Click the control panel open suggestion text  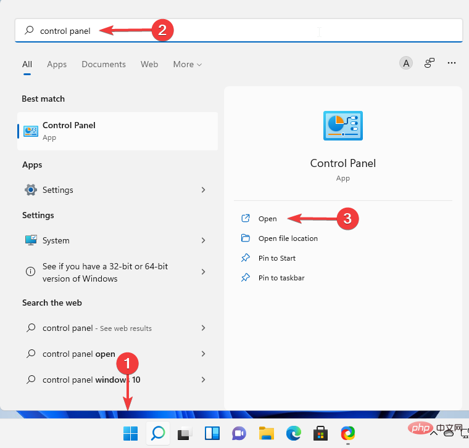[x=78, y=354]
